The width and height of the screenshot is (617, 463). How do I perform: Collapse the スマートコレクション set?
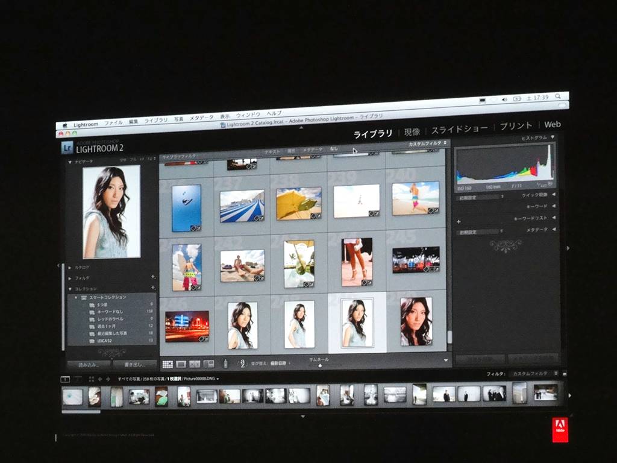click(x=76, y=298)
